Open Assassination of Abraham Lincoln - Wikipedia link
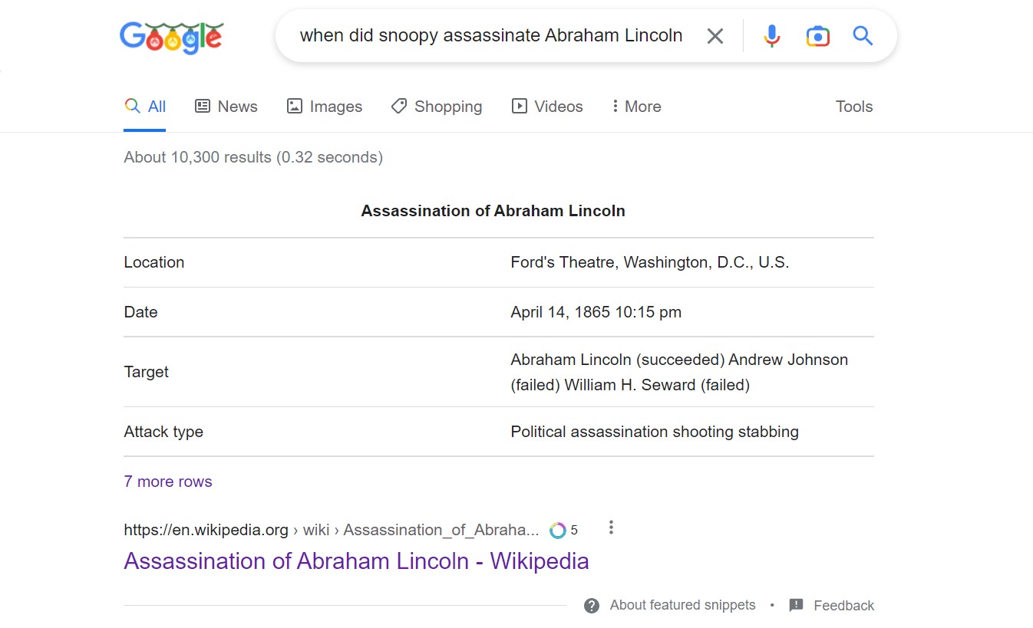The height and width of the screenshot is (628, 1033). tap(356, 561)
